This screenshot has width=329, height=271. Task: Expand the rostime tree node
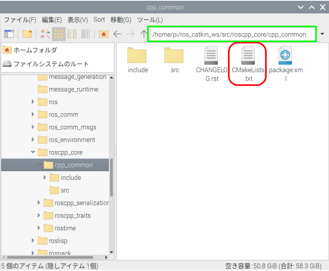[x=39, y=228]
